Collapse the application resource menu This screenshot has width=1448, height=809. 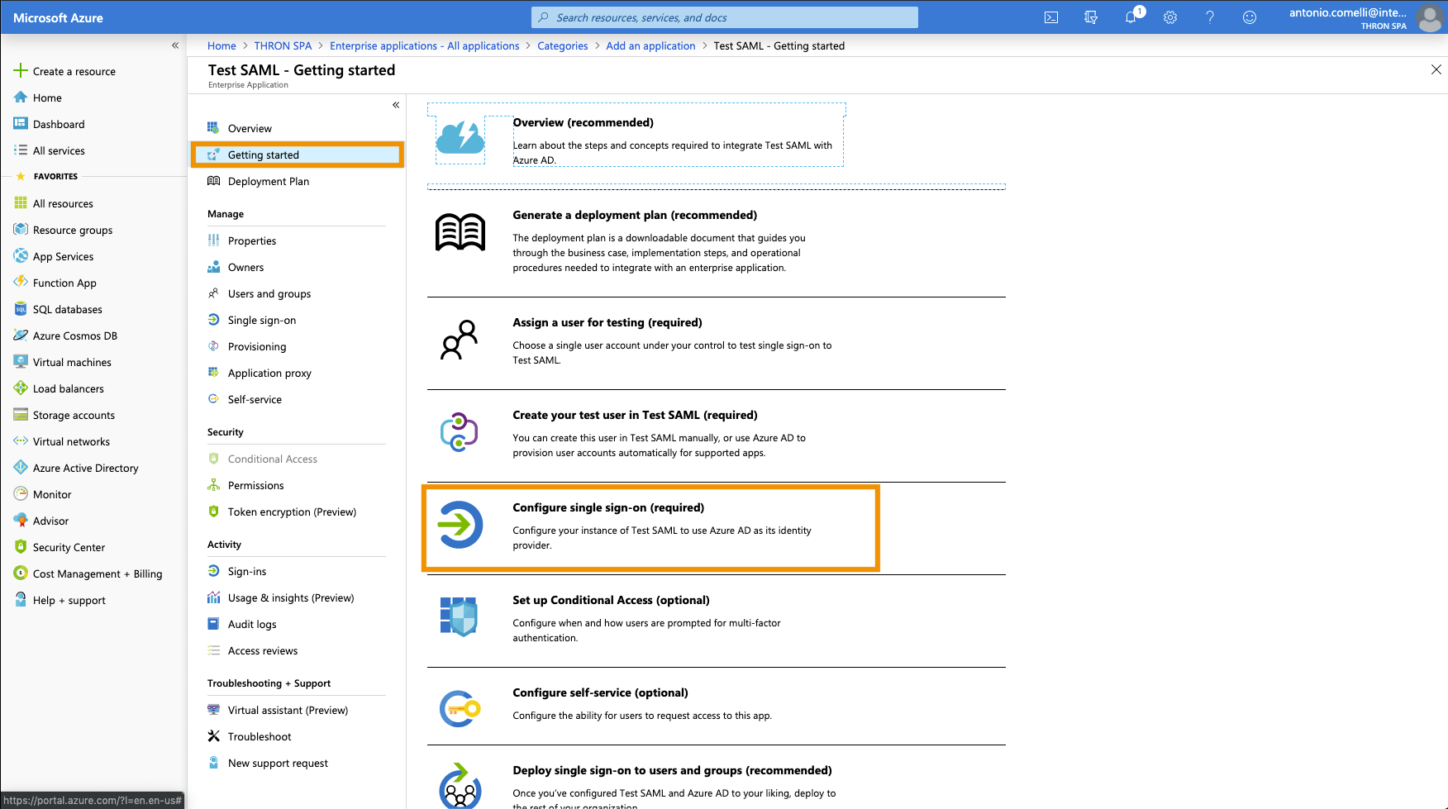click(x=396, y=105)
